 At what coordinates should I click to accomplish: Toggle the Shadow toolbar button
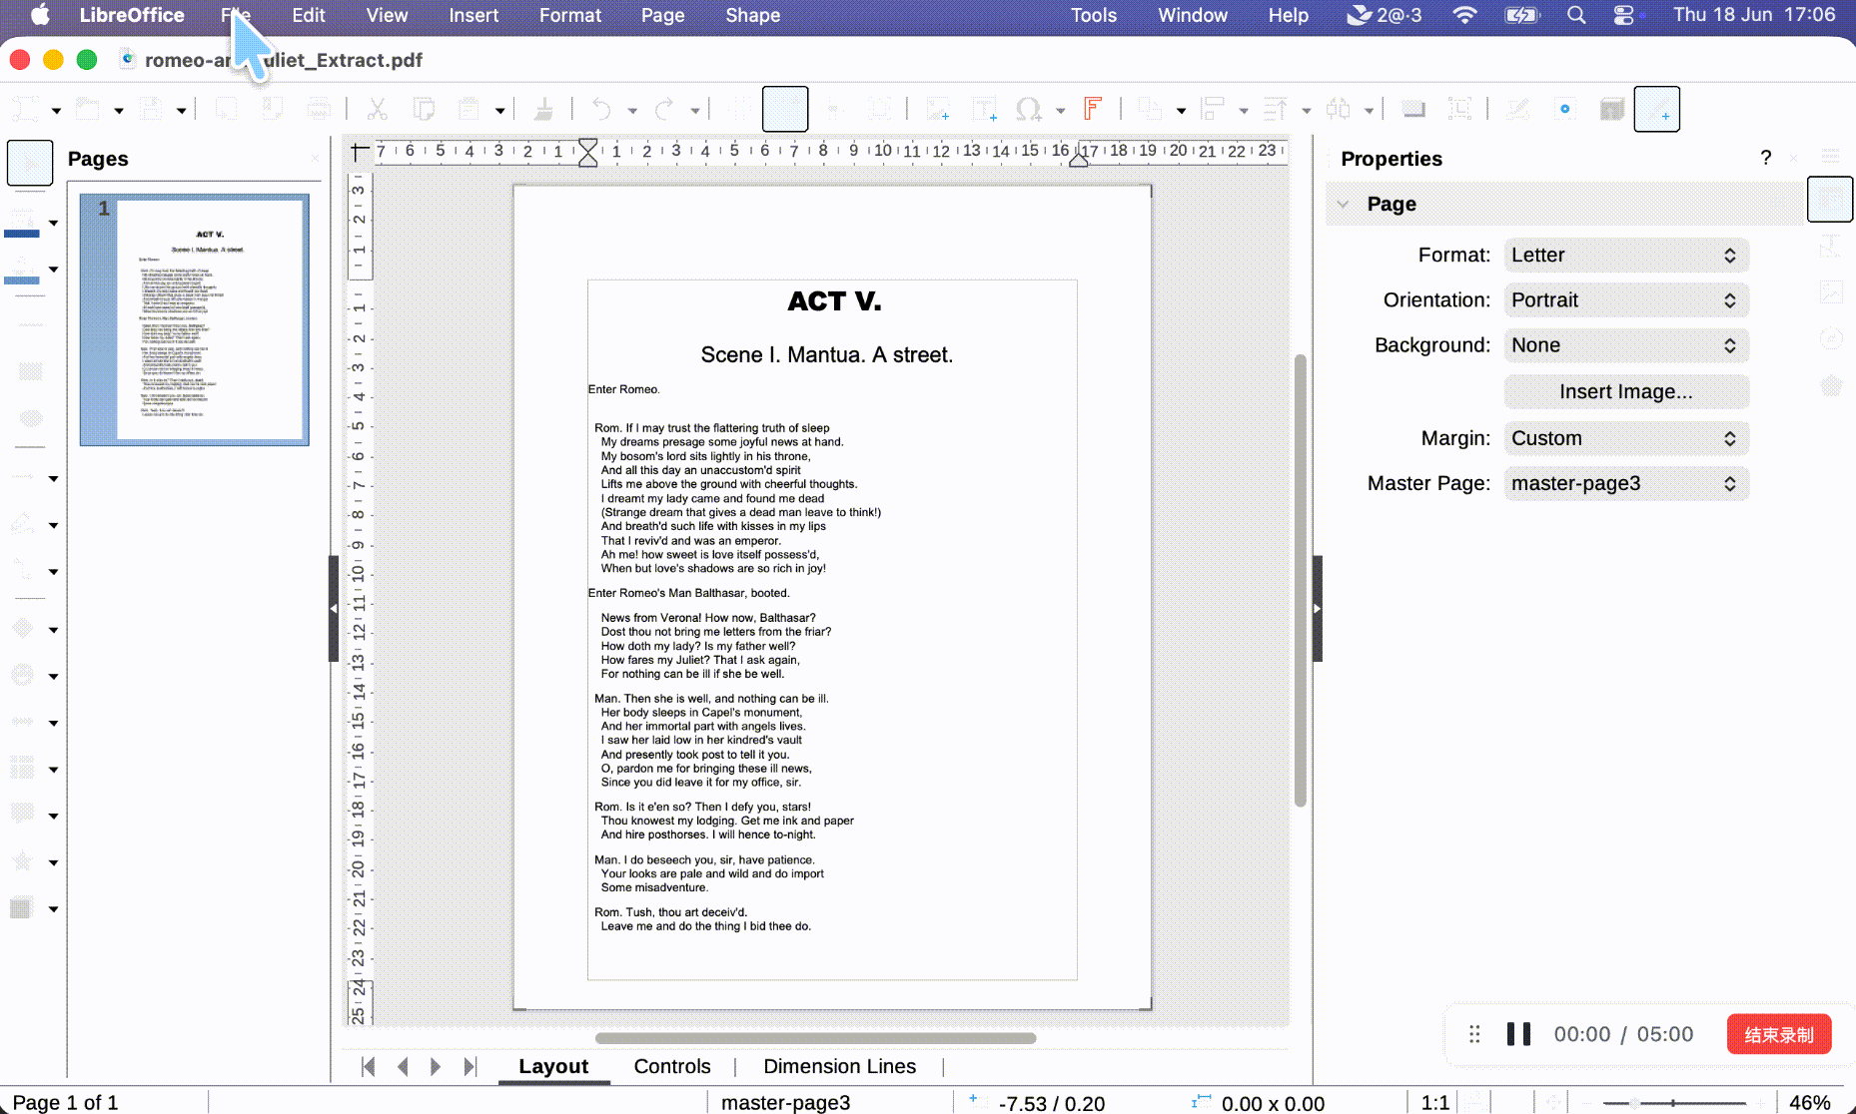1413,109
